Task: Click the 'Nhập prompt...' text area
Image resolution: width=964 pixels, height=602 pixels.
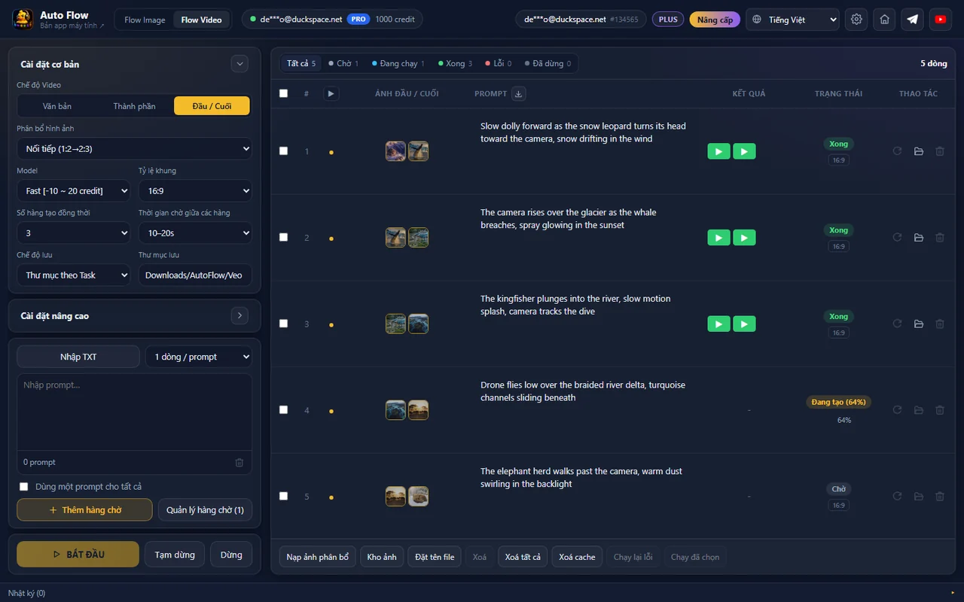Action: (134, 412)
